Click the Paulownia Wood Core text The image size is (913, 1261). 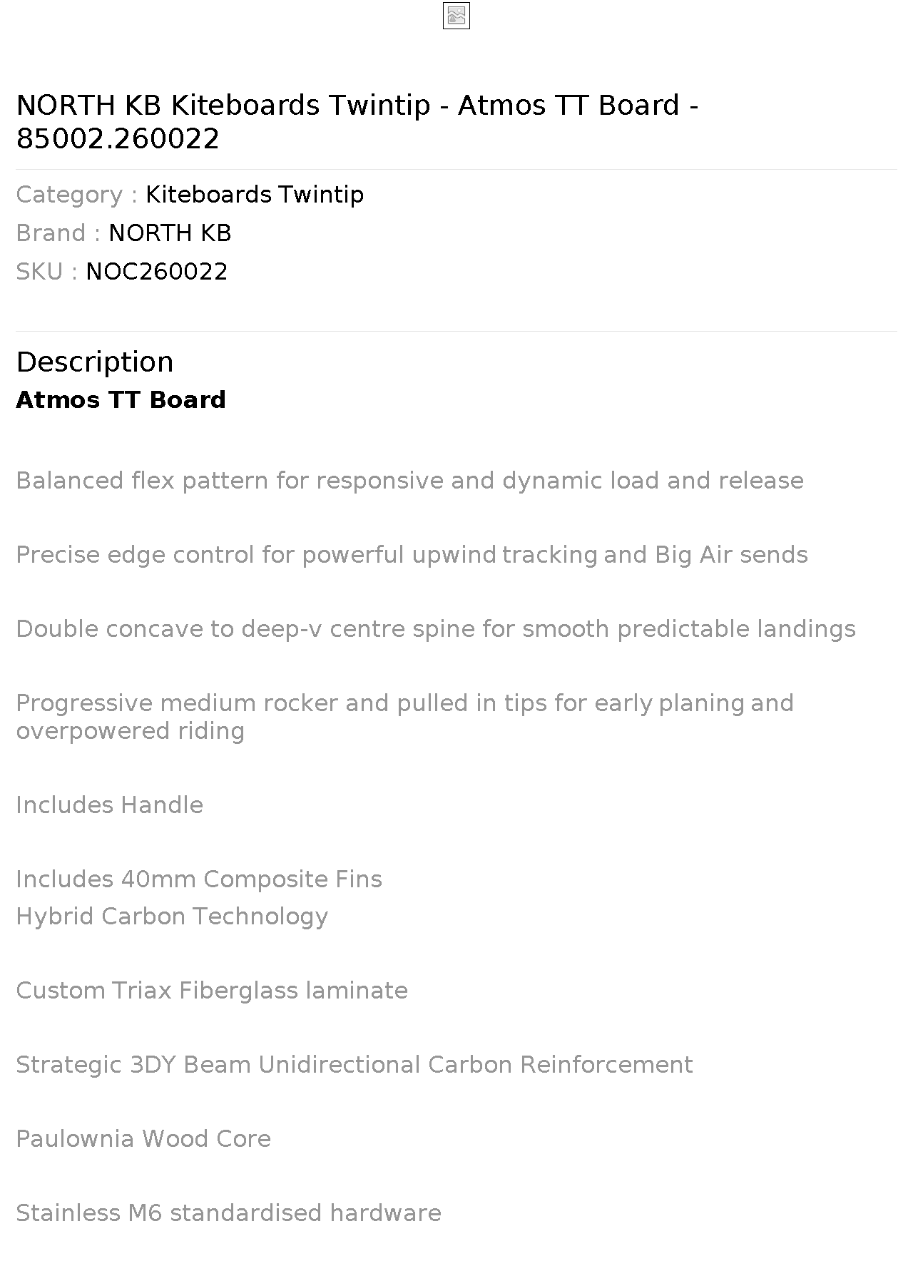[143, 1139]
